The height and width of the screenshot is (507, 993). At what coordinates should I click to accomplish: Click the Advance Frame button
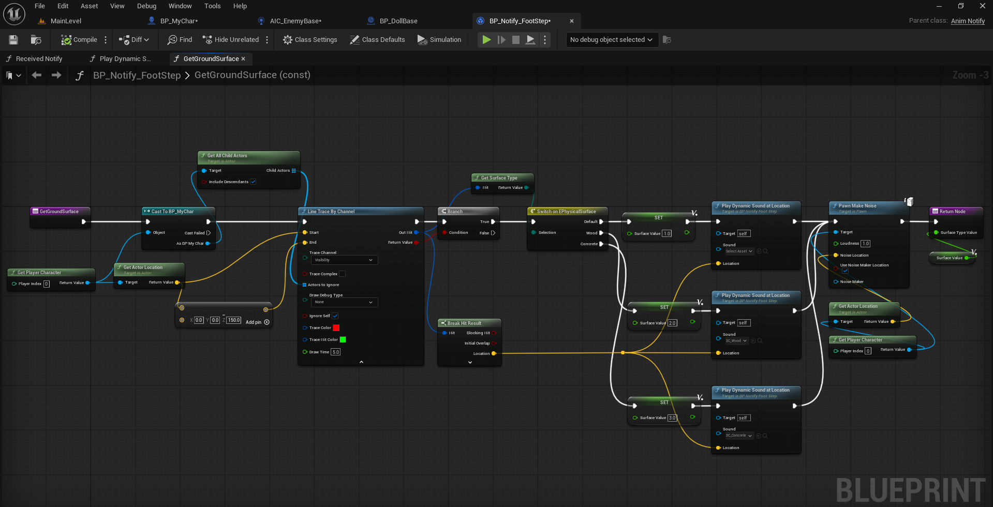tap(501, 40)
